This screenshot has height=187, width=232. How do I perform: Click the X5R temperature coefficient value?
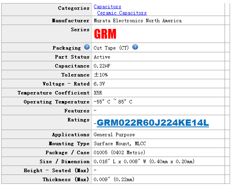pos(98,93)
